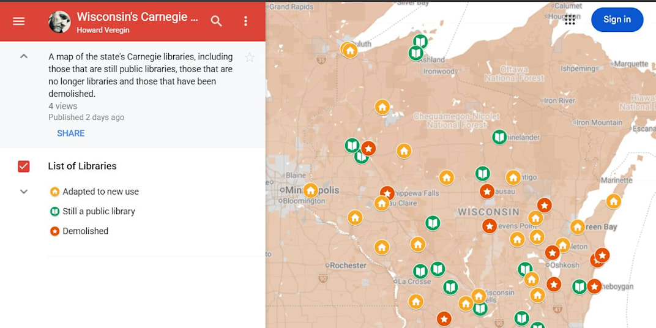Viewport: 656px width, 328px height.
Task: Click the orange house marker near Marinette
Action: [x=613, y=202]
